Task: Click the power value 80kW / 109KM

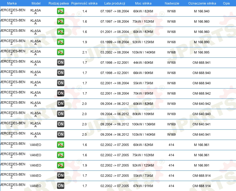Action: click(143, 114)
